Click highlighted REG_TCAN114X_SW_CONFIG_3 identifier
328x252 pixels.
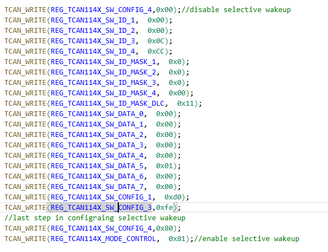[101, 208]
